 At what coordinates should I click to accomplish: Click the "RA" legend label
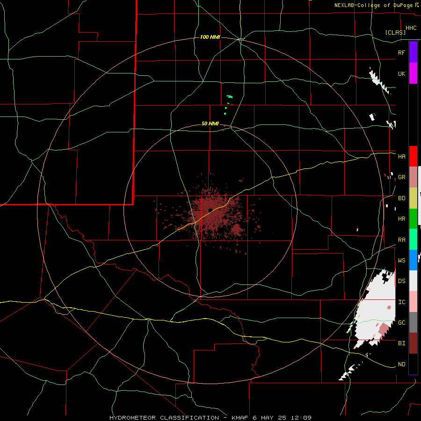[x=401, y=240]
